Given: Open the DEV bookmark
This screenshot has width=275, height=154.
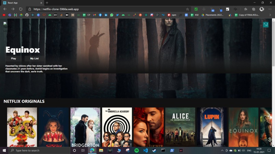Looking at the screenshot, I should (55, 15).
